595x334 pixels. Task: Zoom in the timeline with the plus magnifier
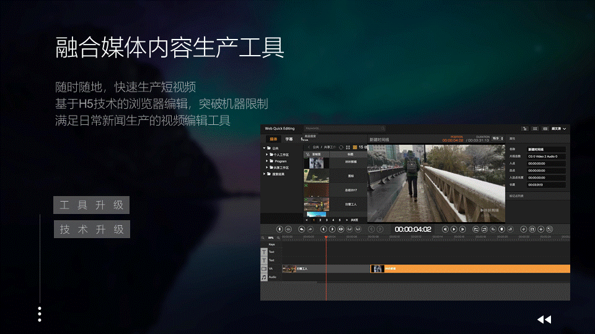278,238
